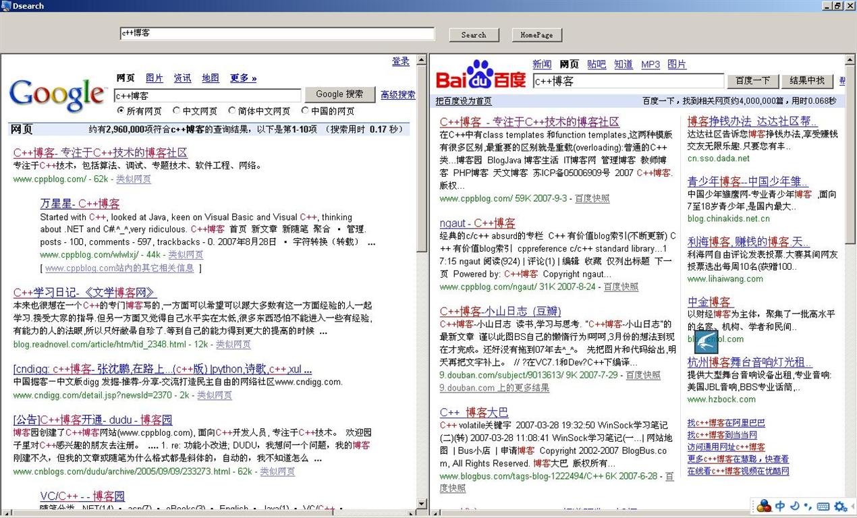Image resolution: width=857 pixels, height=518 pixels.
Task: Click 类似网页 beside www.cppblog.com/ - 62k
Action: coord(134,179)
